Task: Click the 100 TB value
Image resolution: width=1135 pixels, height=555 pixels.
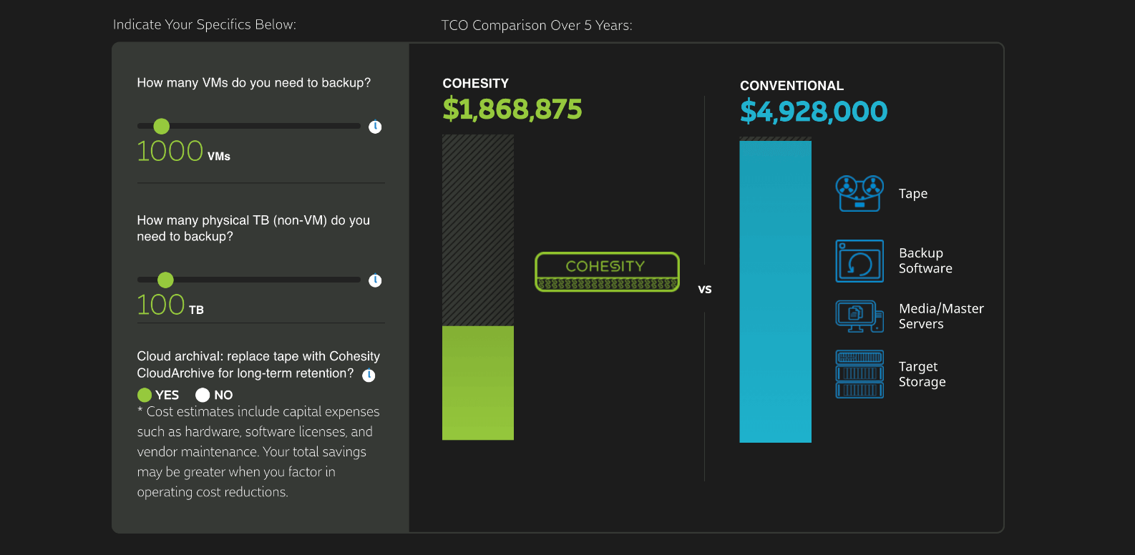Action: [161, 305]
